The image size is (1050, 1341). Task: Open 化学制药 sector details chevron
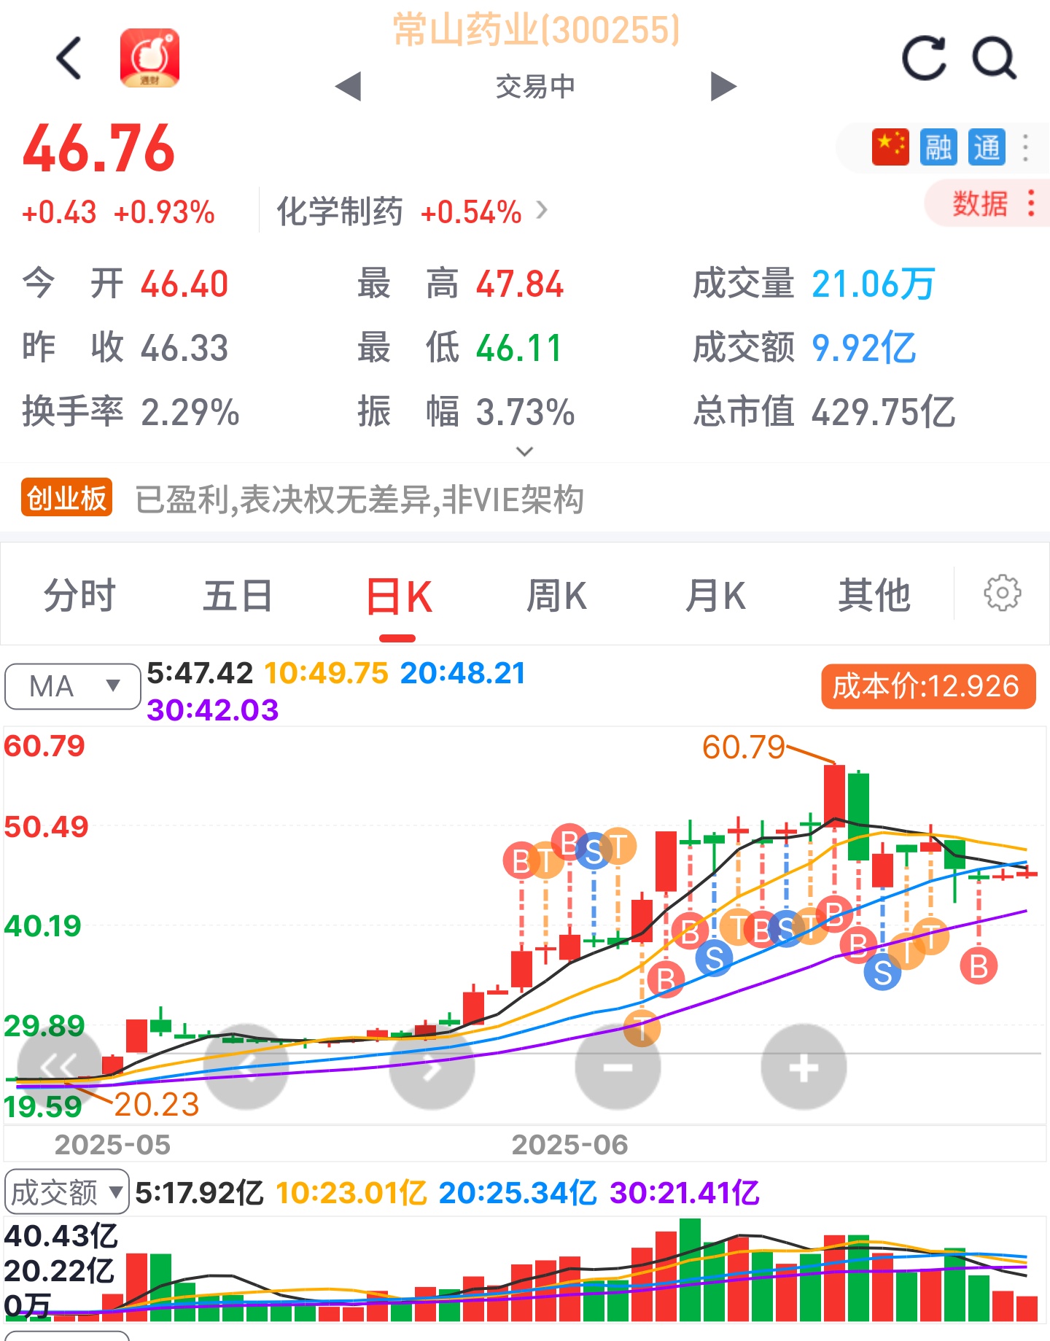pos(542,211)
